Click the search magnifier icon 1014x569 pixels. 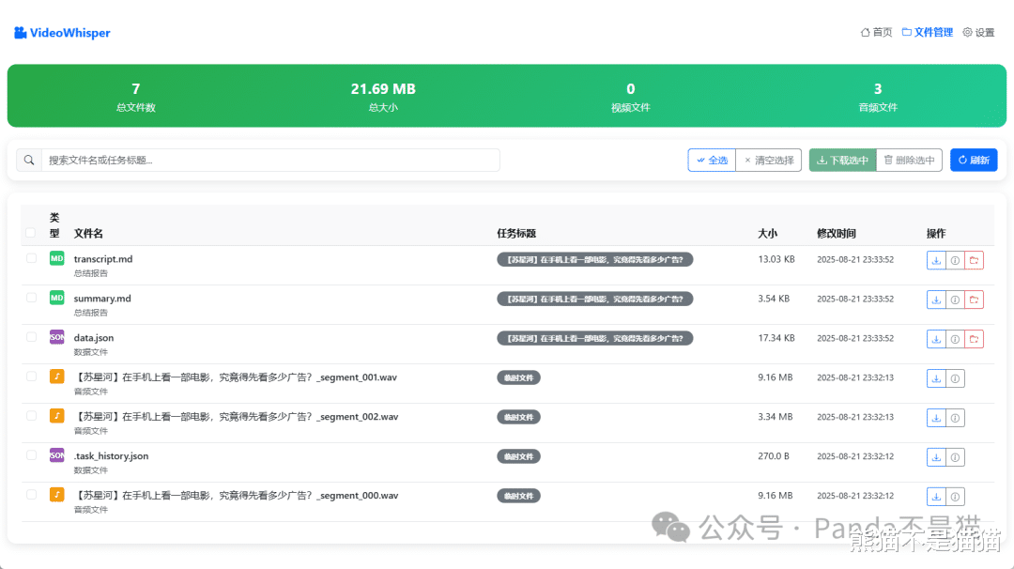point(29,161)
